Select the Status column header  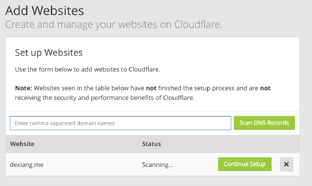coord(151,144)
